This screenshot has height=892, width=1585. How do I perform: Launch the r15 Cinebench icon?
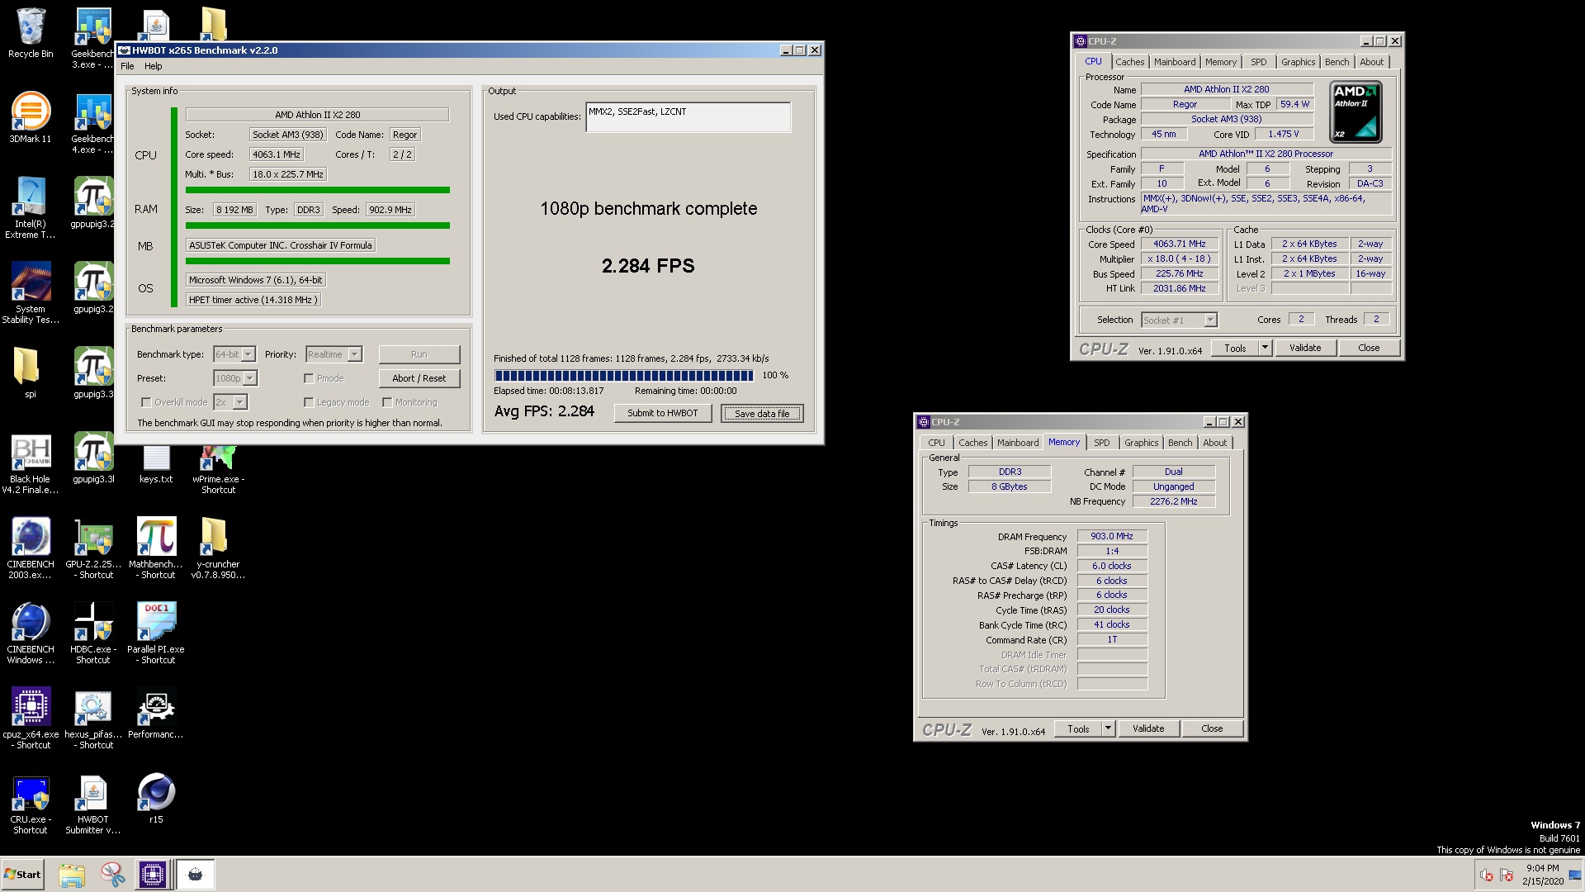pyautogui.click(x=156, y=798)
